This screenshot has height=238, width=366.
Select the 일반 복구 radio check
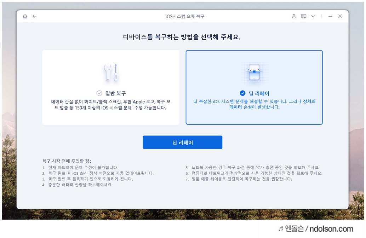99,93
